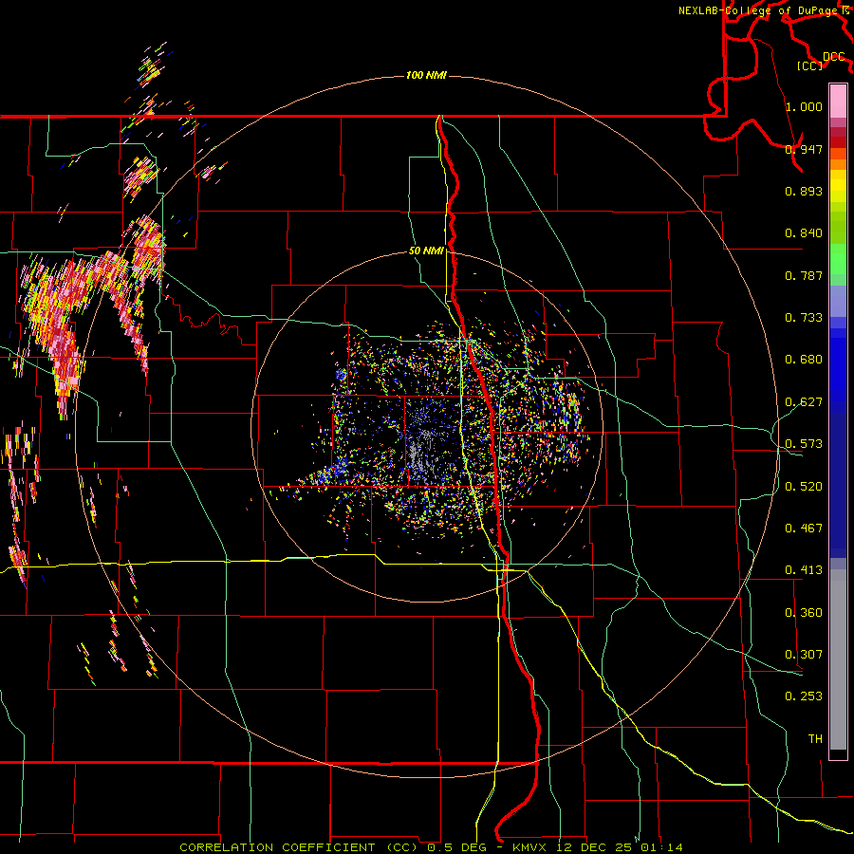Image resolution: width=854 pixels, height=854 pixels.
Task: Click the gray clutter at the radar site center
Action: coord(420,455)
